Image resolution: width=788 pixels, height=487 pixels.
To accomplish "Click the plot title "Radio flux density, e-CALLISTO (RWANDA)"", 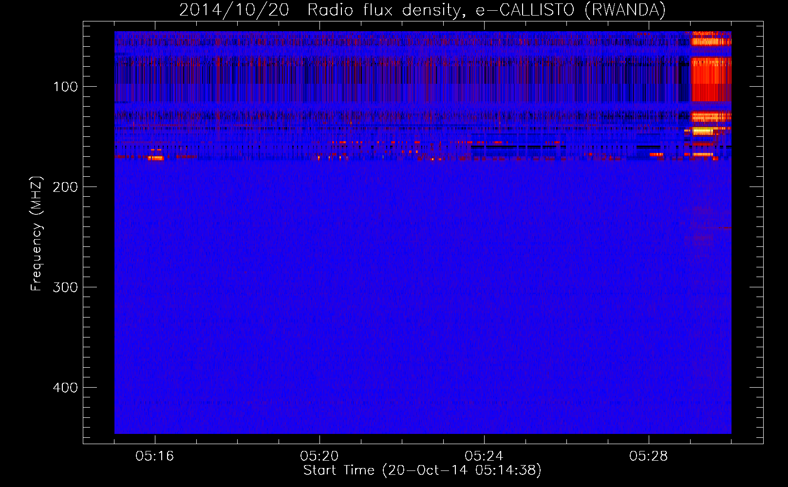I will [x=487, y=10].
